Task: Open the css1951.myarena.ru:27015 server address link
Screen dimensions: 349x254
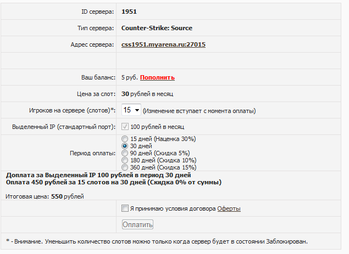Action: point(163,44)
